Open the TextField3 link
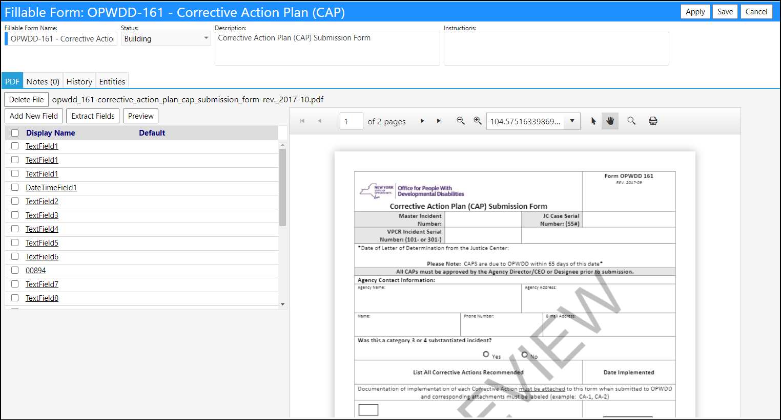The width and height of the screenshot is (781, 420). (x=42, y=215)
